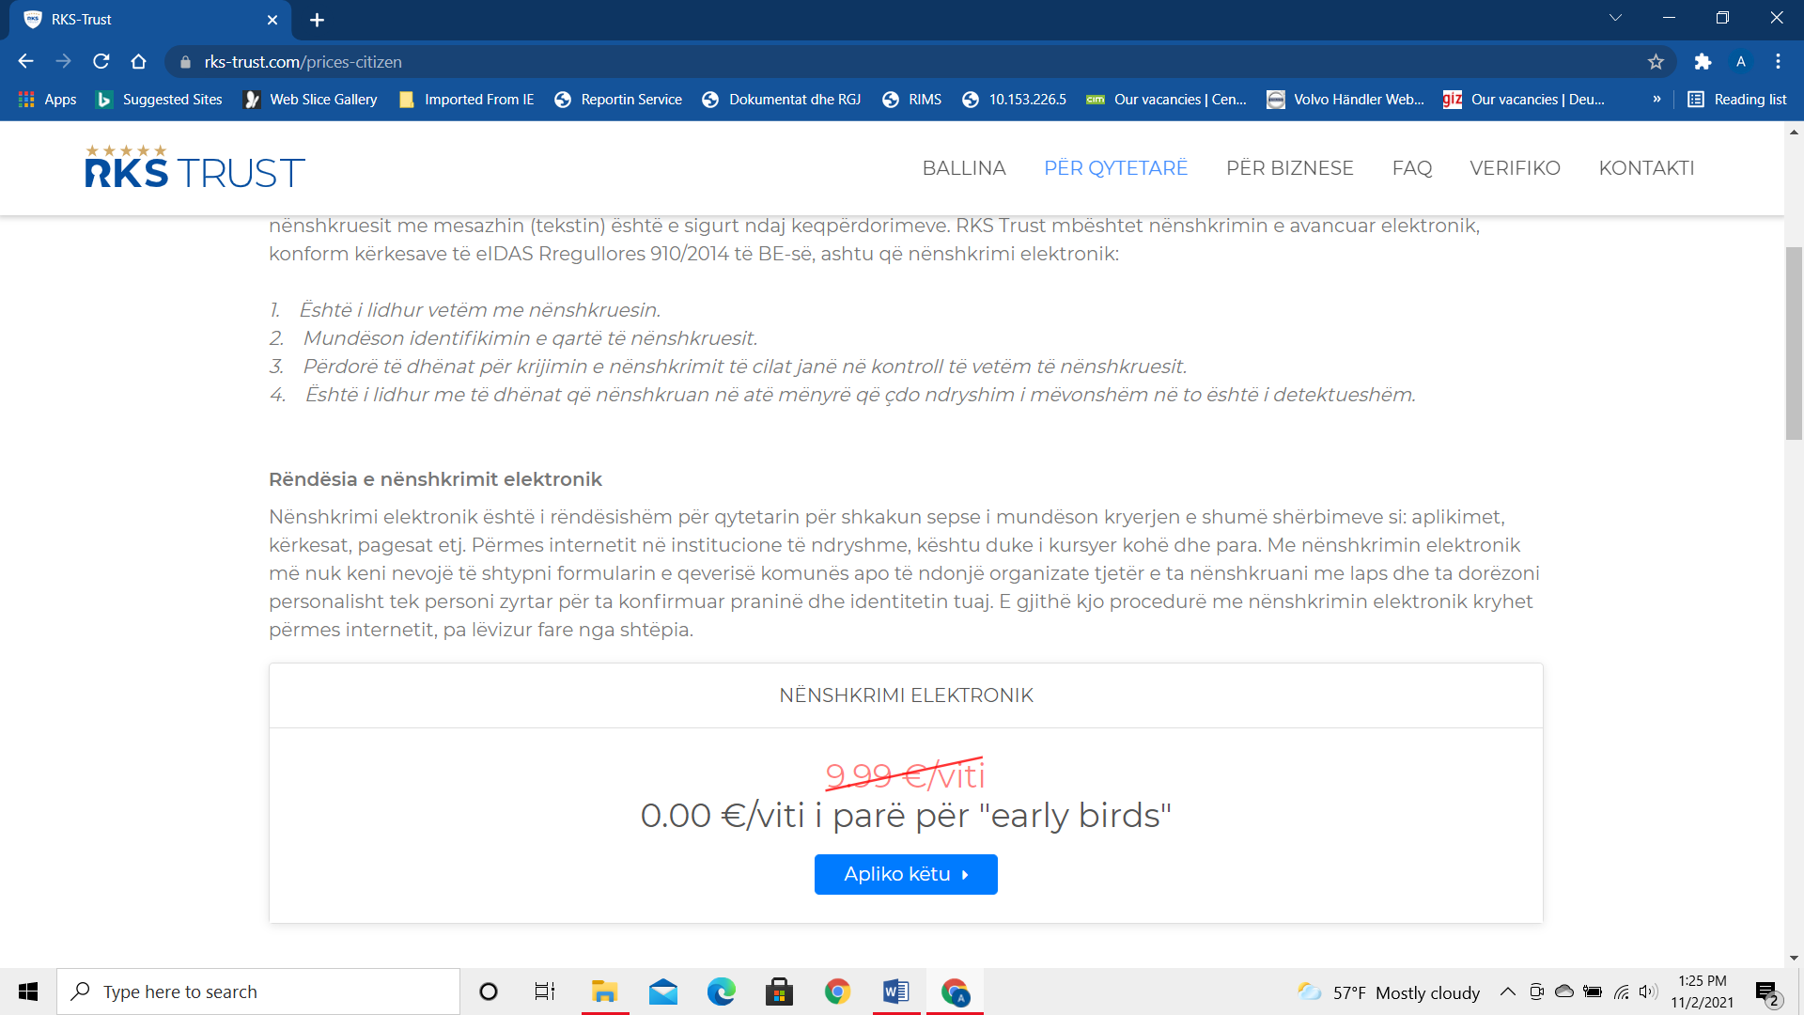Open the Extensions puzzle icon
Screen dimensions: 1804x1015
(1703, 61)
